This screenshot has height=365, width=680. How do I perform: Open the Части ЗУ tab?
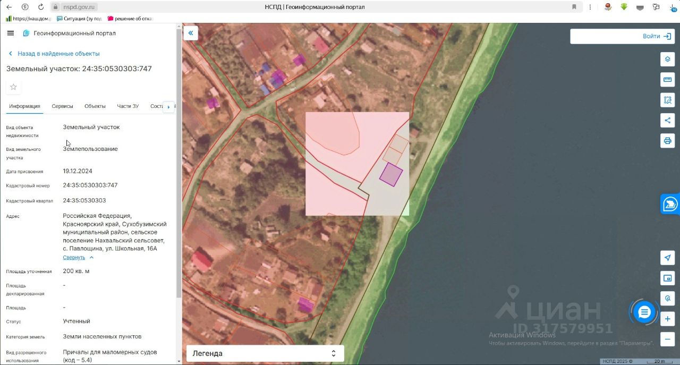coord(127,106)
